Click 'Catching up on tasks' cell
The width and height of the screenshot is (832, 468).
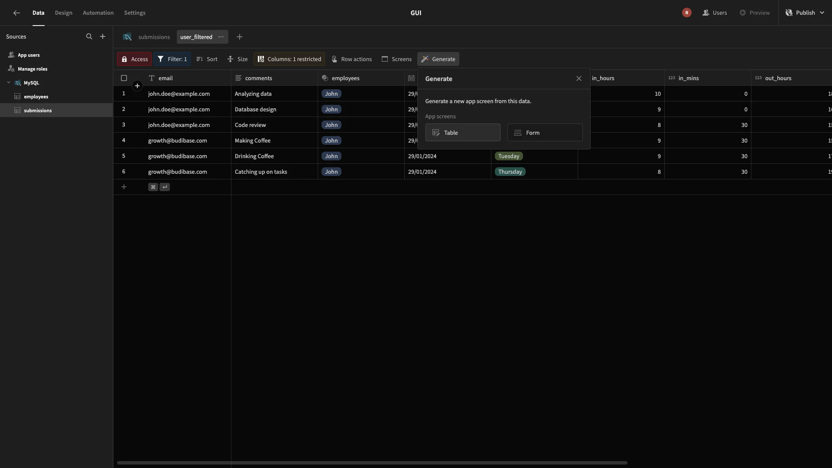[x=274, y=172]
